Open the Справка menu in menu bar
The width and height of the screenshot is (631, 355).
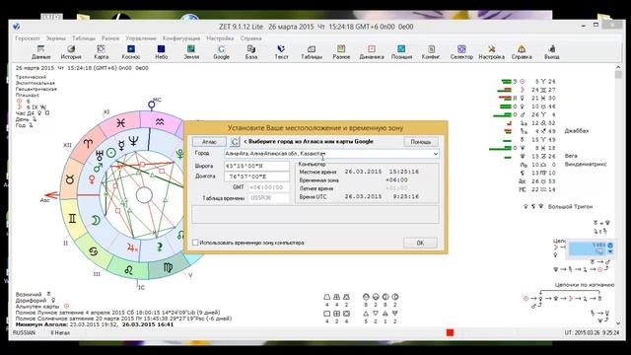tap(250, 38)
